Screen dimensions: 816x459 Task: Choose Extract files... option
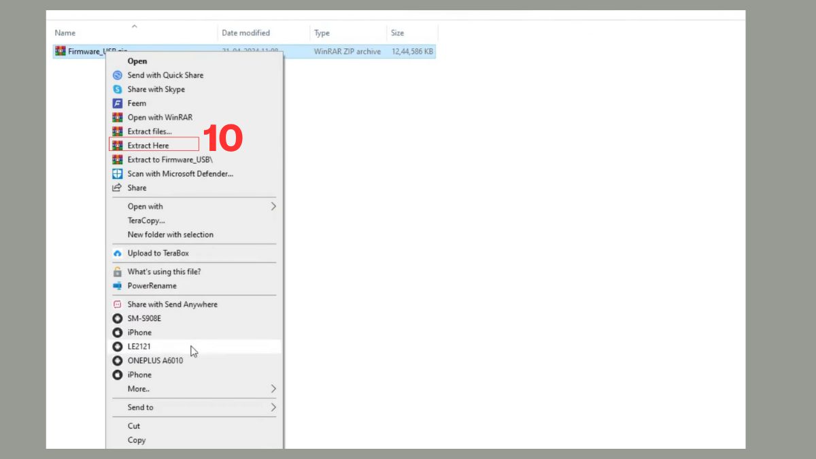point(150,131)
